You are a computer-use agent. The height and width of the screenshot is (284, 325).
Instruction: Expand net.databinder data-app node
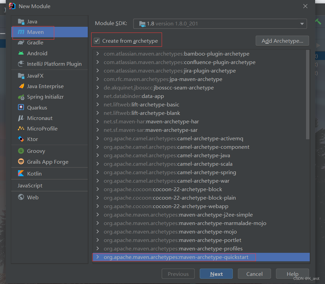pos(98,96)
